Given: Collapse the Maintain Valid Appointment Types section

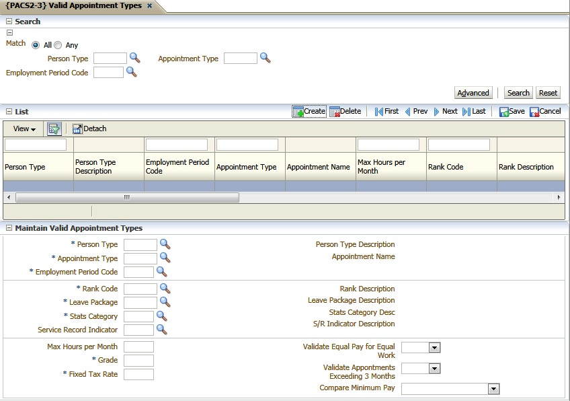Looking at the screenshot, I should tap(9, 228).
